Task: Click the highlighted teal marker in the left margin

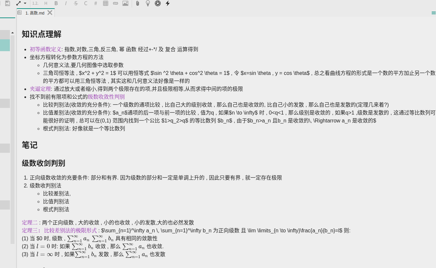Action: click(x=5, y=45)
